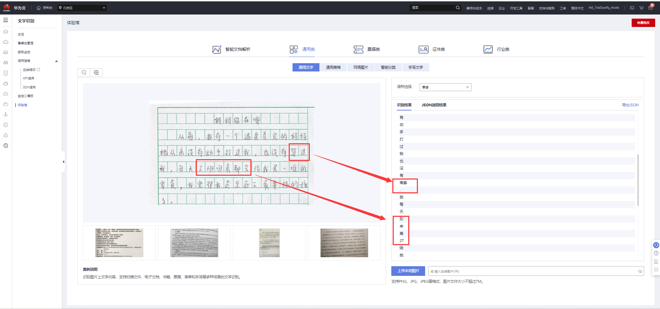This screenshot has width=660, height=309.
Task: Click the red 特惠购买 button
Action: click(x=643, y=23)
